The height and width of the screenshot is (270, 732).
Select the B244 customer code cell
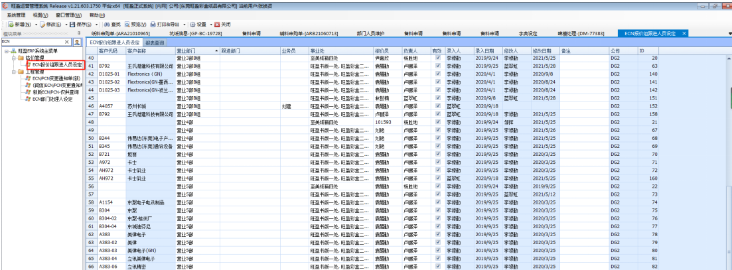(111, 138)
